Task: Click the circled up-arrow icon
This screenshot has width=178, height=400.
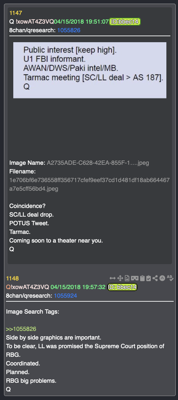Action: (162, 278)
